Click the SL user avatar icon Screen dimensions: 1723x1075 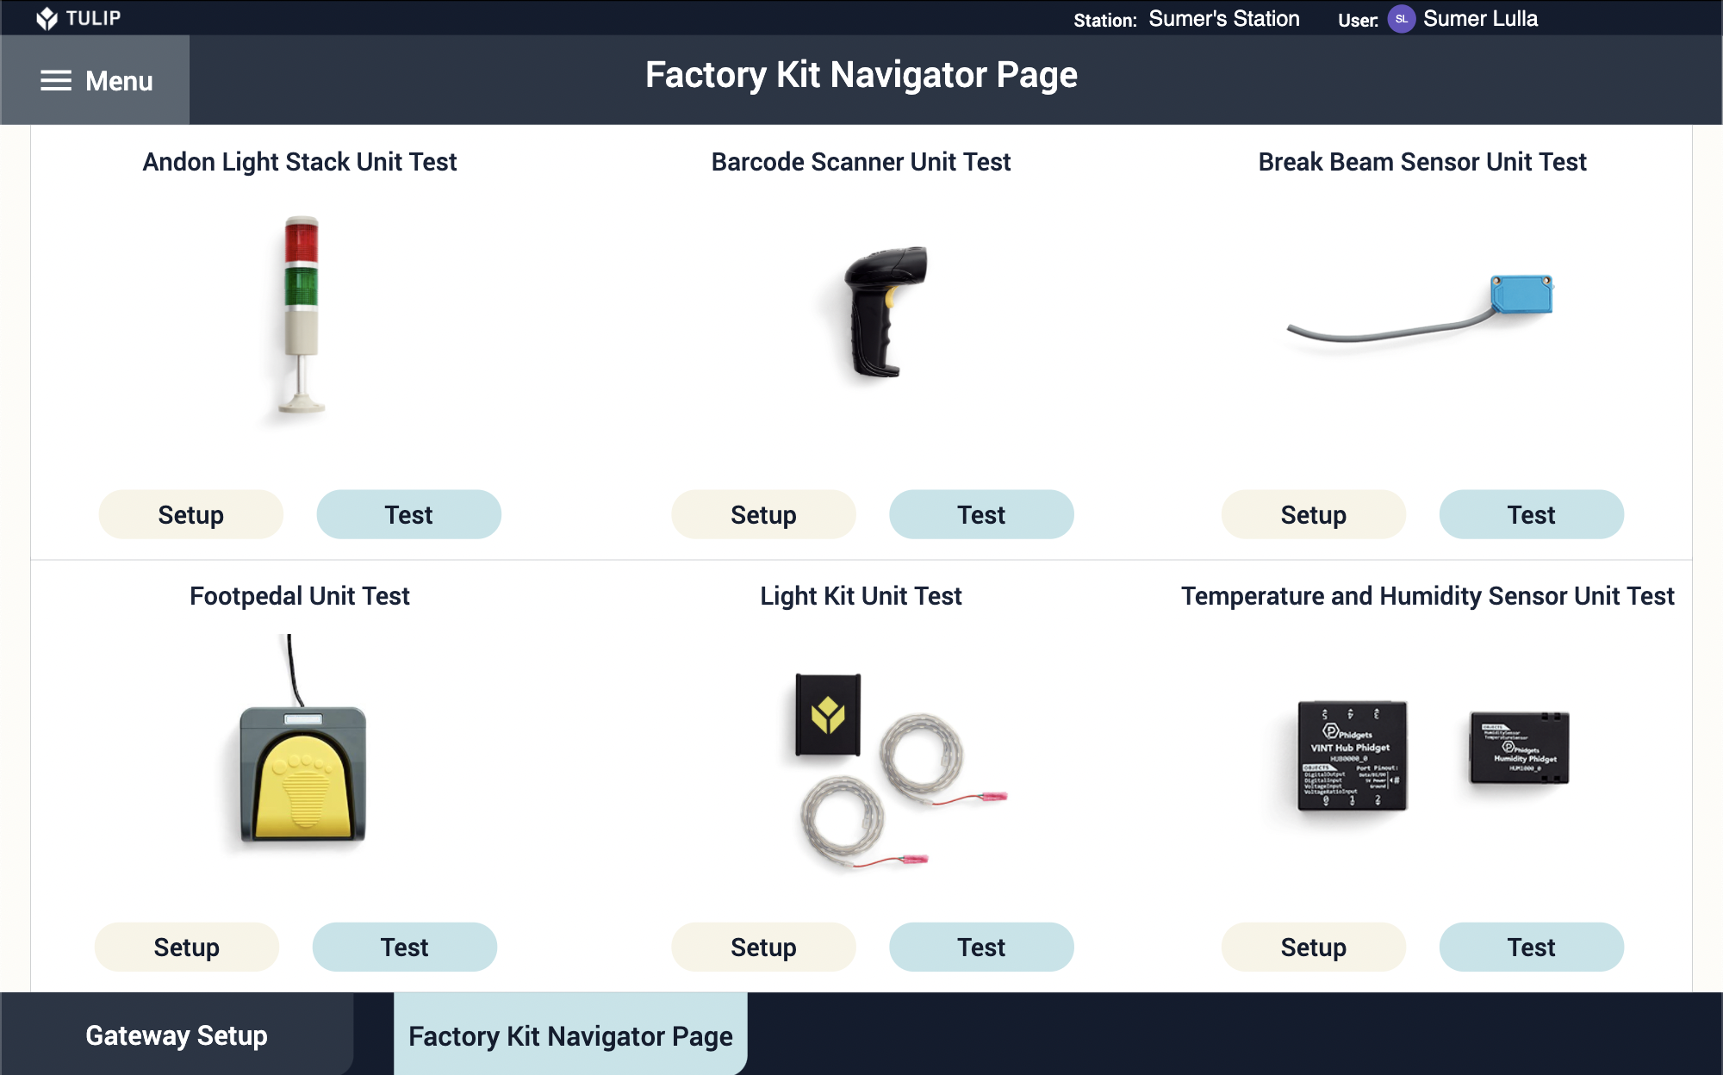point(1402,19)
